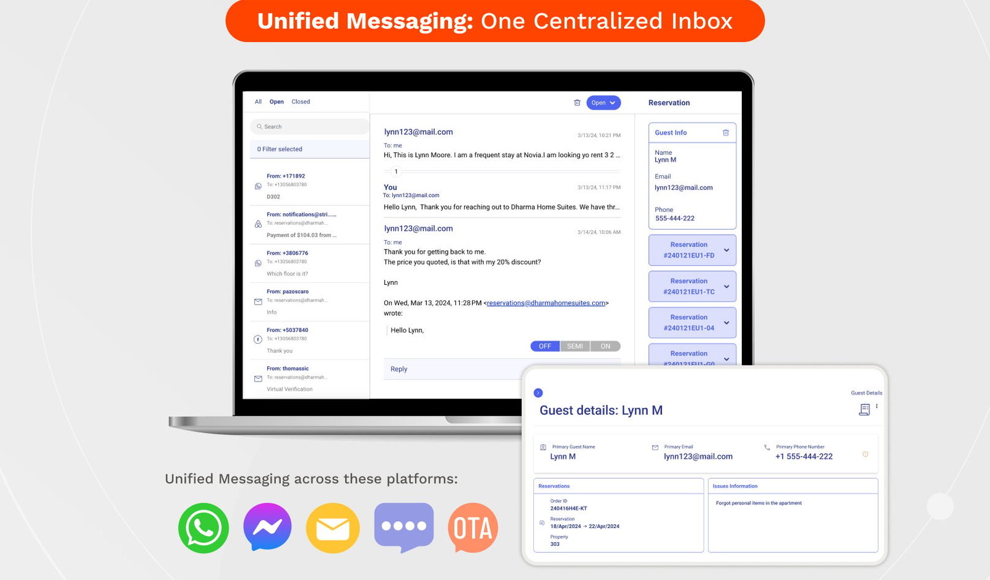The height and width of the screenshot is (580, 990).
Task: Click orange info icon beside phone number
Action: click(866, 454)
